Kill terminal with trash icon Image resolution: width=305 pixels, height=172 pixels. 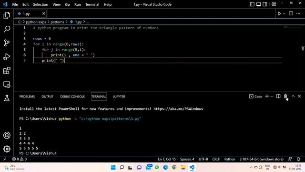coord(285,96)
